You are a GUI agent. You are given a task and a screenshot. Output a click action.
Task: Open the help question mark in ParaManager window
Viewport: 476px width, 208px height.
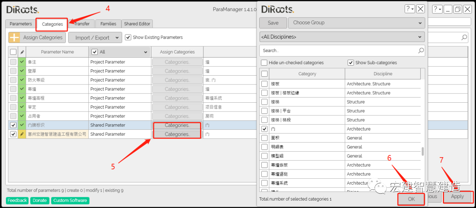coord(435,9)
